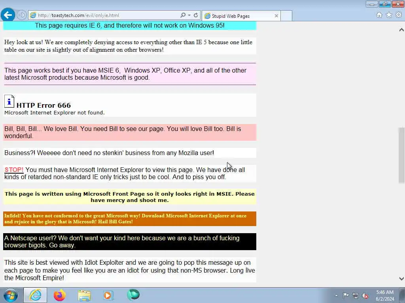Open the address bar dropdown arrow
The width and height of the screenshot is (405, 303).
189,15
